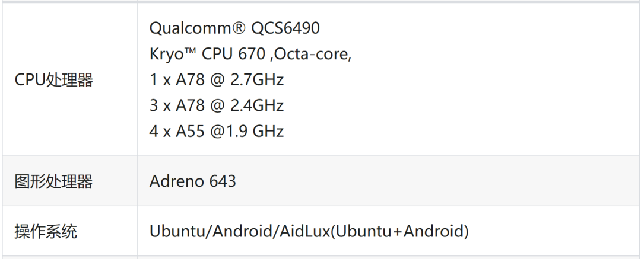Viewport: 641px width, 259px height.
Task: Click the text CPU 670
Action: [234, 55]
